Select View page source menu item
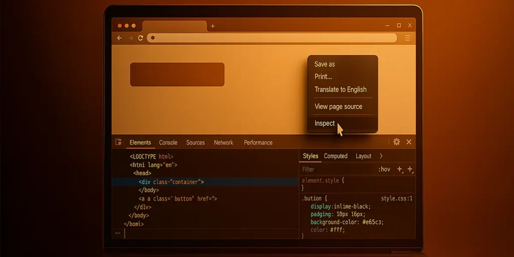This screenshot has width=514, height=257. tap(338, 106)
